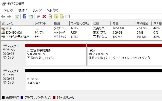Select the ディスク 0 label panel
Image resolution: width=162 pixels, height=101 pixels.
click(13, 54)
